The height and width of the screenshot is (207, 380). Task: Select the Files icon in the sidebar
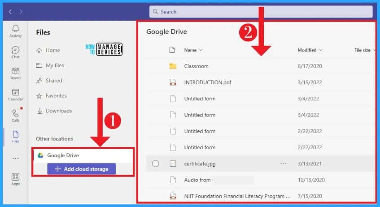pos(16,134)
